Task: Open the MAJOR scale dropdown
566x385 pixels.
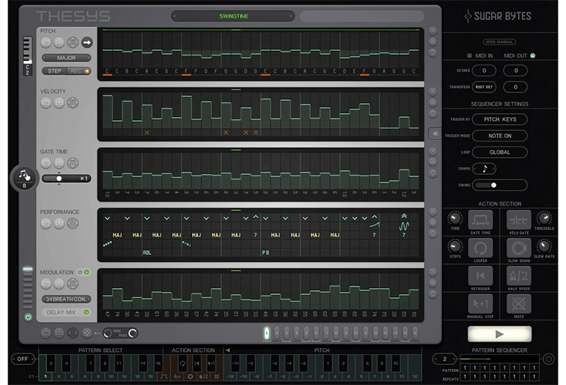Action: click(x=66, y=58)
